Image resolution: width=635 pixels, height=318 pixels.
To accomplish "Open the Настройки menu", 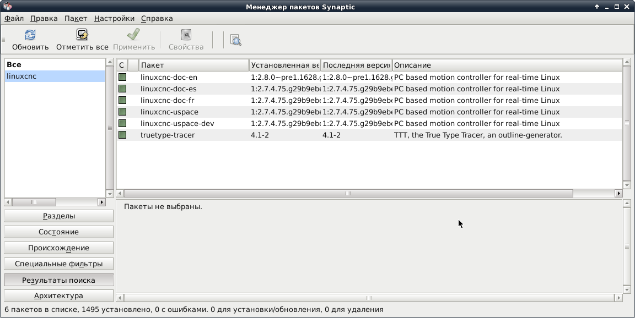I will click(x=114, y=19).
